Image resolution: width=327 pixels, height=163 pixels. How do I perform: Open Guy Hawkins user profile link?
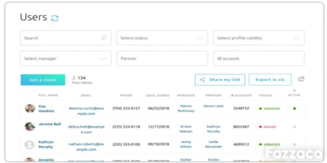[x=46, y=108]
